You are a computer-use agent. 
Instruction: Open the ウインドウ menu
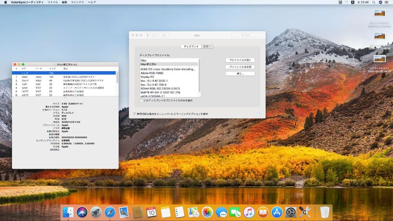77,2
